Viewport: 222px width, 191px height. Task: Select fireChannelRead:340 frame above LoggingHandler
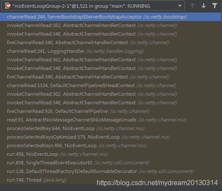pyautogui.click(x=110, y=42)
